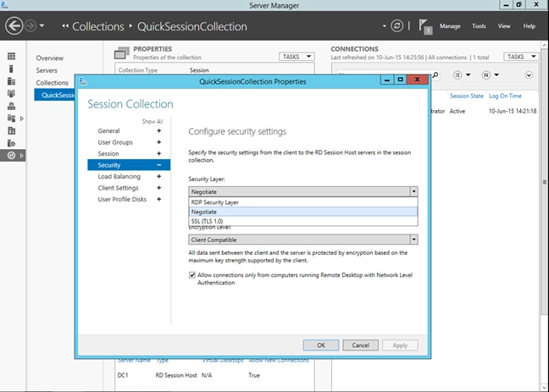Click Cancel in properties dialog
The image size is (549, 392).
click(x=360, y=345)
